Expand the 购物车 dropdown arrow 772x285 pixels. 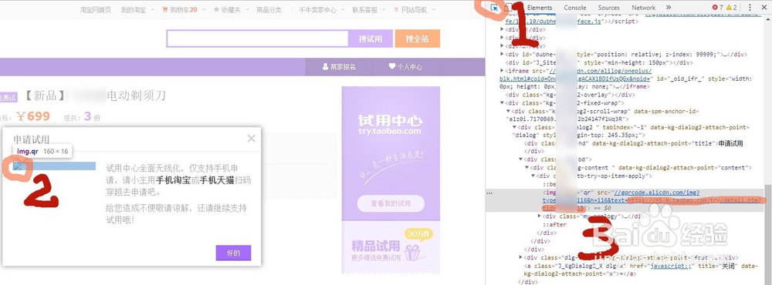(x=205, y=10)
